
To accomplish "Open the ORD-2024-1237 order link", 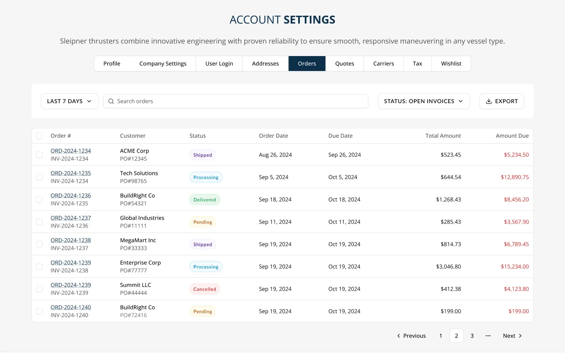I will [x=71, y=218].
